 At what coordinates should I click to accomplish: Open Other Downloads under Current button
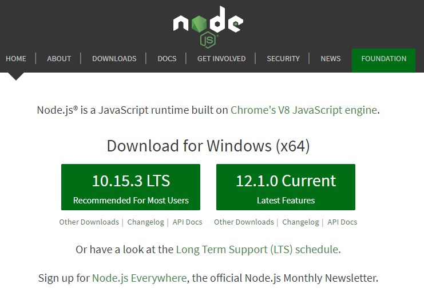(244, 222)
